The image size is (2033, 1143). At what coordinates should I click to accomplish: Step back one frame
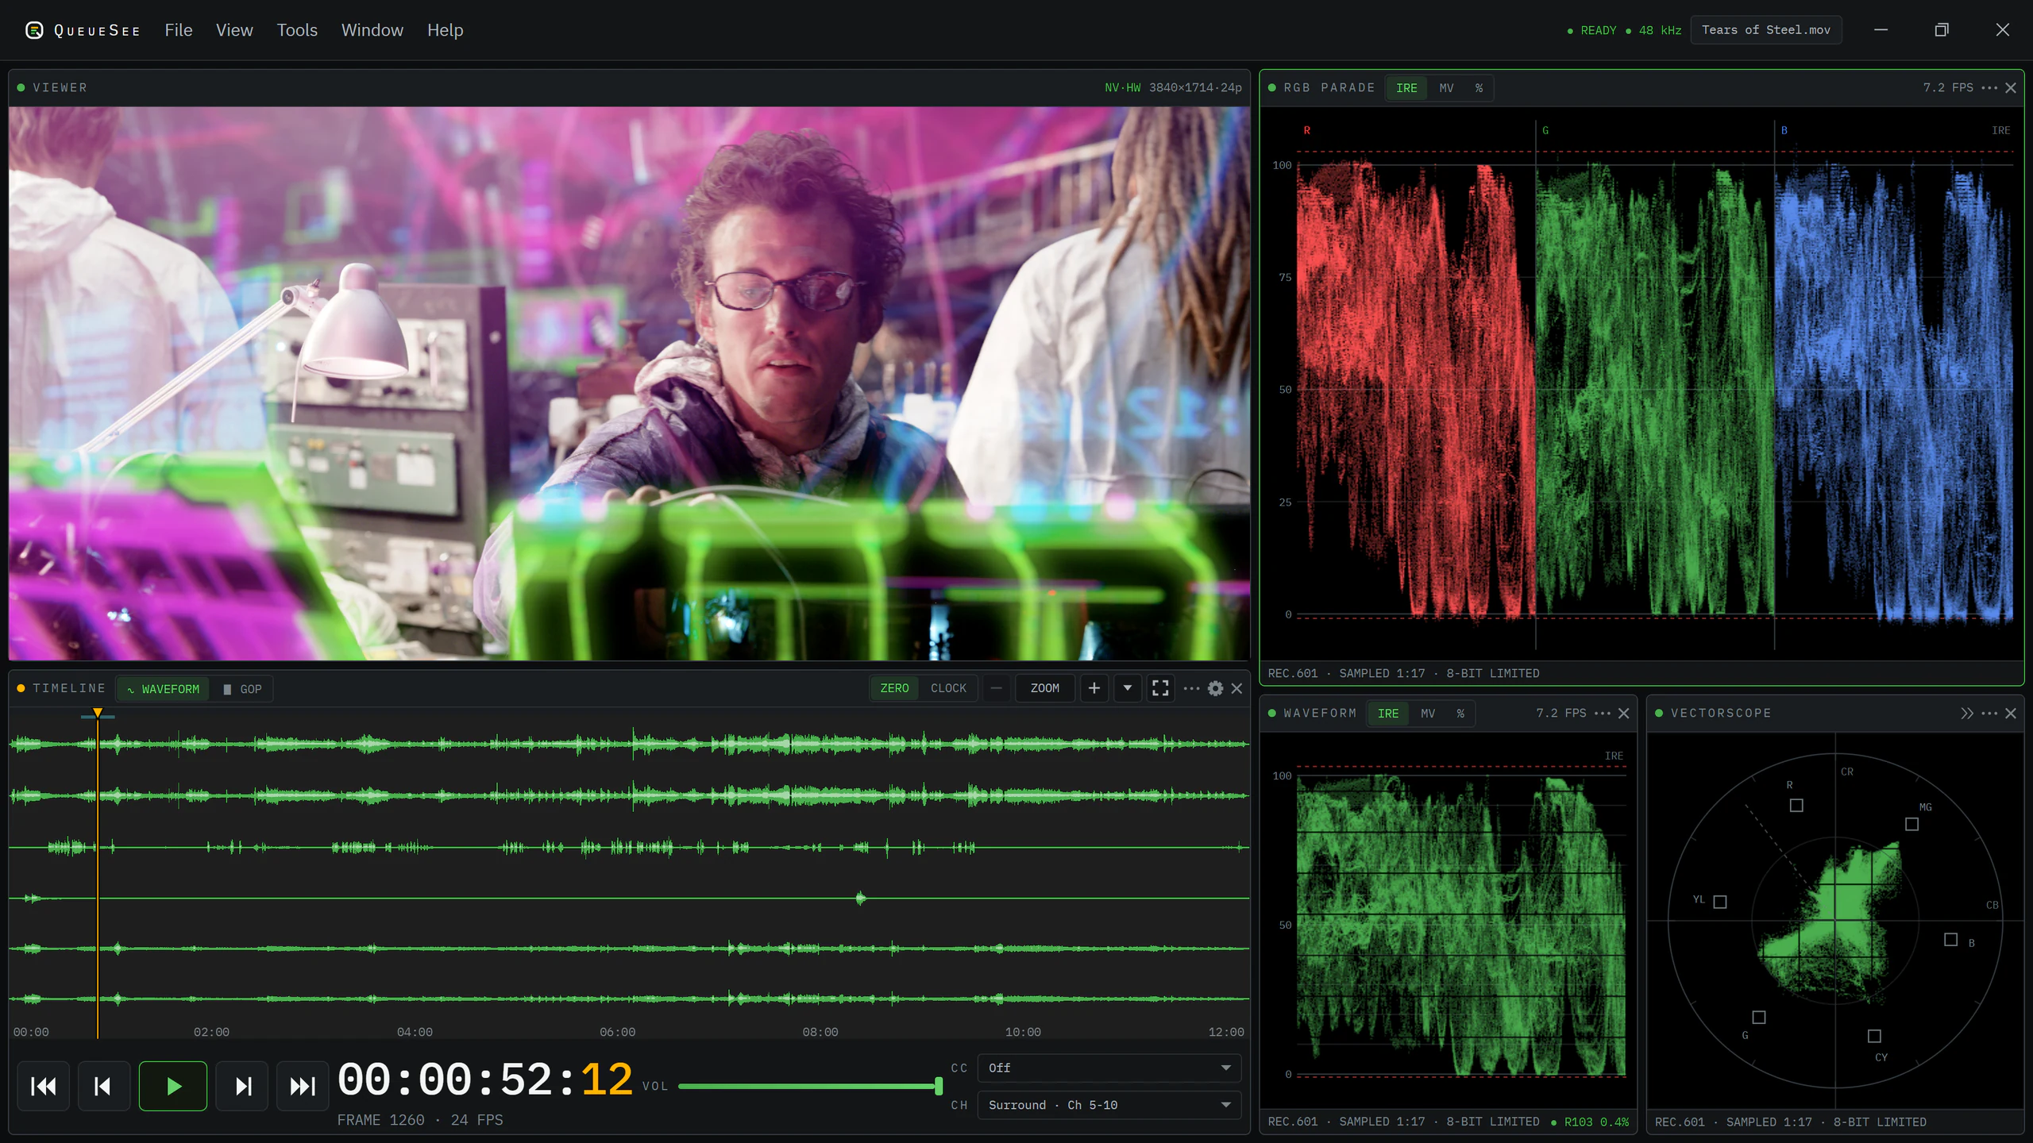[x=103, y=1086]
